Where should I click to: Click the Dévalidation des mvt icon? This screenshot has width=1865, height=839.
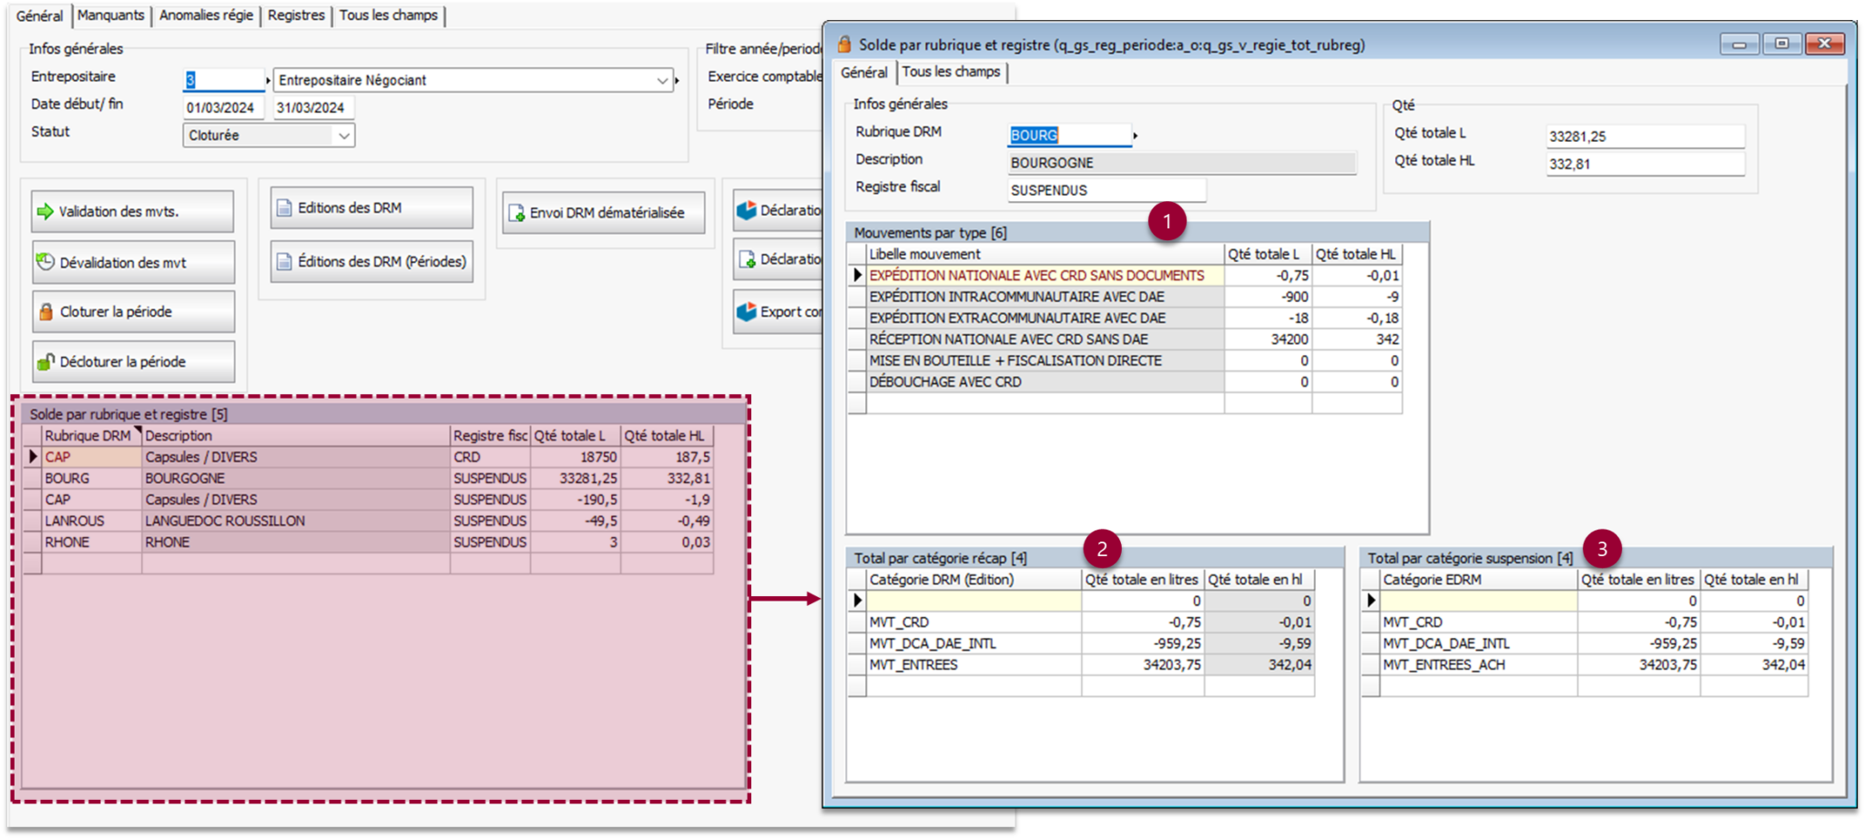(45, 262)
